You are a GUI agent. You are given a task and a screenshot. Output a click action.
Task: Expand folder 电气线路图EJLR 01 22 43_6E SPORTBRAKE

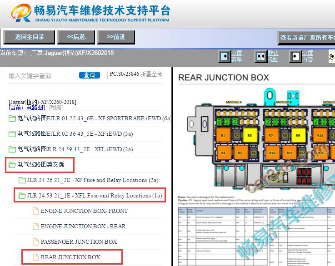click(90, 118)
